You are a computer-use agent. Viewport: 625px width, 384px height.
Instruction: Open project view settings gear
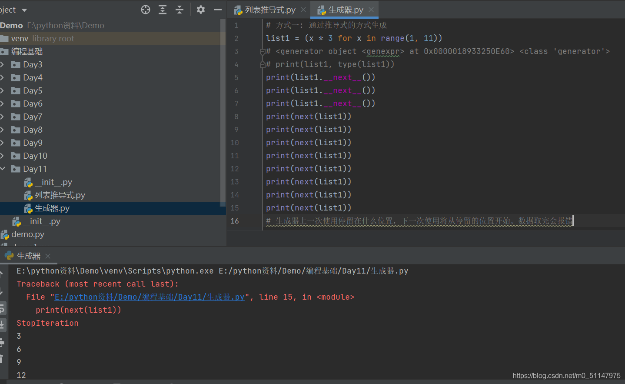pos(200,10)
